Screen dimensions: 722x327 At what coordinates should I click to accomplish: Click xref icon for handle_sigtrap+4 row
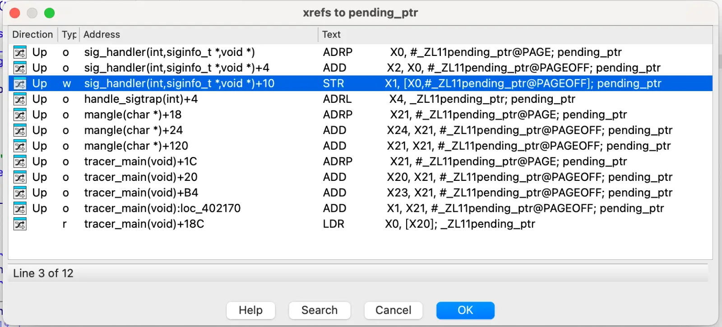(x=20, y=99)
